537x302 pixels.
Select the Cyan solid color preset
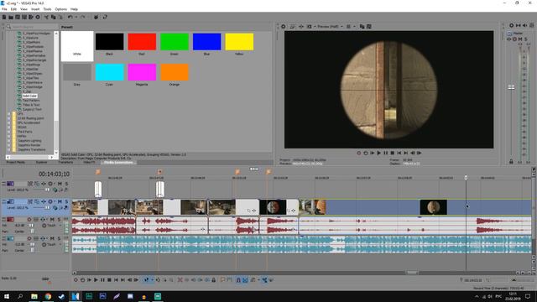click(x=110, y=72)
